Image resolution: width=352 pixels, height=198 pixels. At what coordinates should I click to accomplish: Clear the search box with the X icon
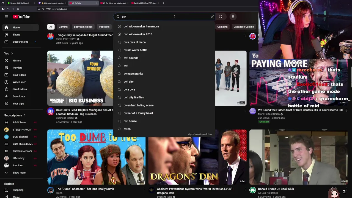click(x=212, y=17)
